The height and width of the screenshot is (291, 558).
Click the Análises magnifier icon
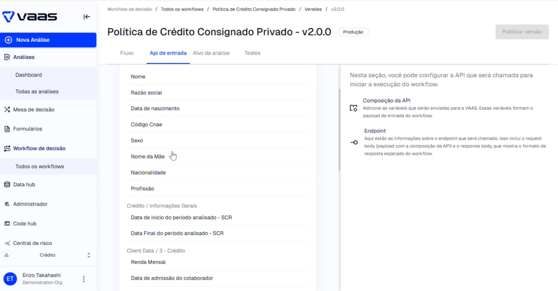[x=7, y=57]
